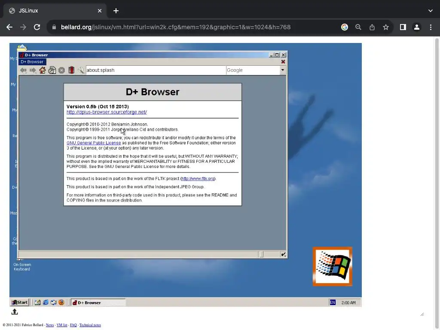The image size is (440, 330).
Task: Expand the search engine dropdown arrow
Action: 283,70
